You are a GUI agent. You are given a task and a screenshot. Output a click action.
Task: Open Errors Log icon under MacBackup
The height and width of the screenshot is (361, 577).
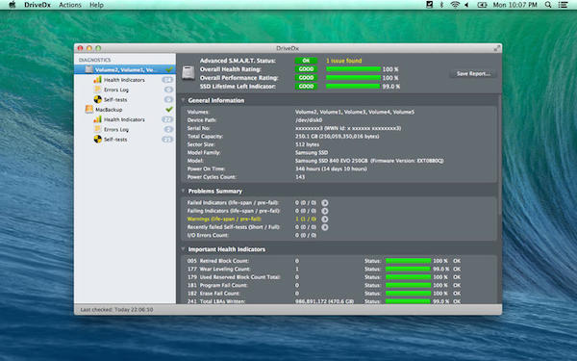point(97,129)
